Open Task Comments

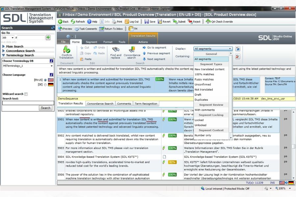point(86,29)
